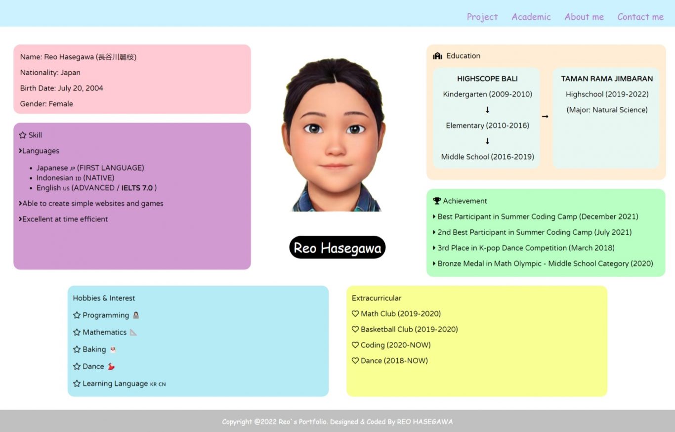Click the chevron before Able to create websites
The image size is (675, 432).
click(x=20, y=203)
